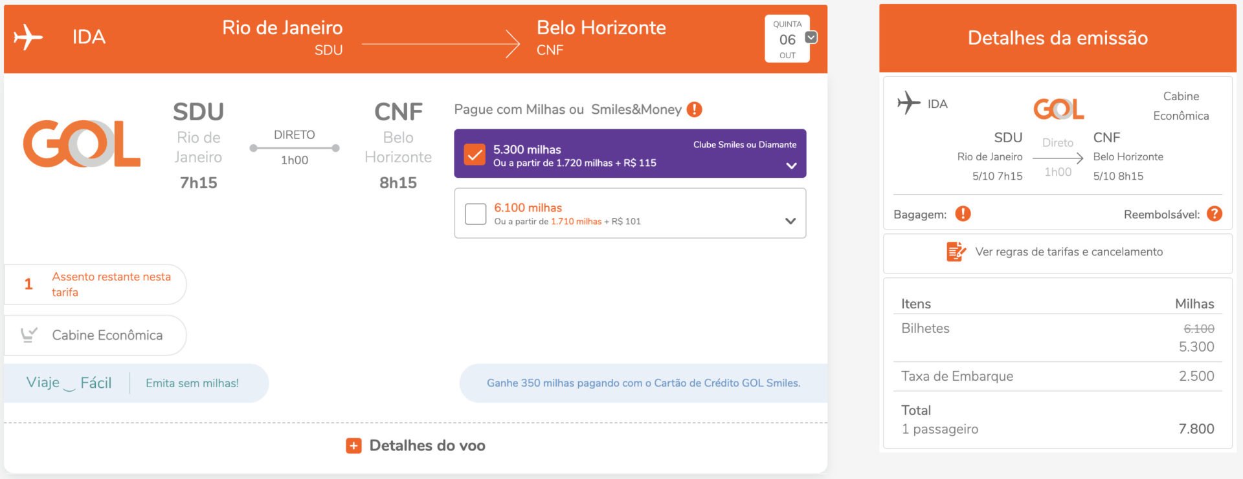Click the Viaje Fácil logo
1243x479 pixels.
(69, 383)
